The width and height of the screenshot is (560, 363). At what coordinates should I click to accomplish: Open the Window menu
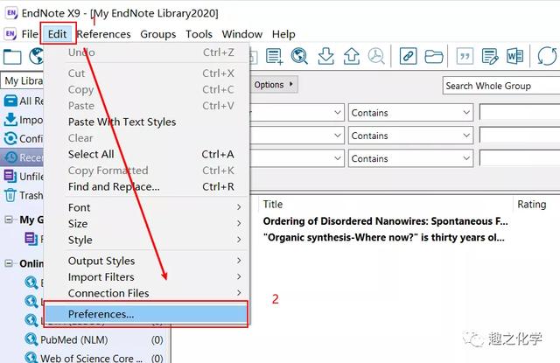[x=242, y=34]
